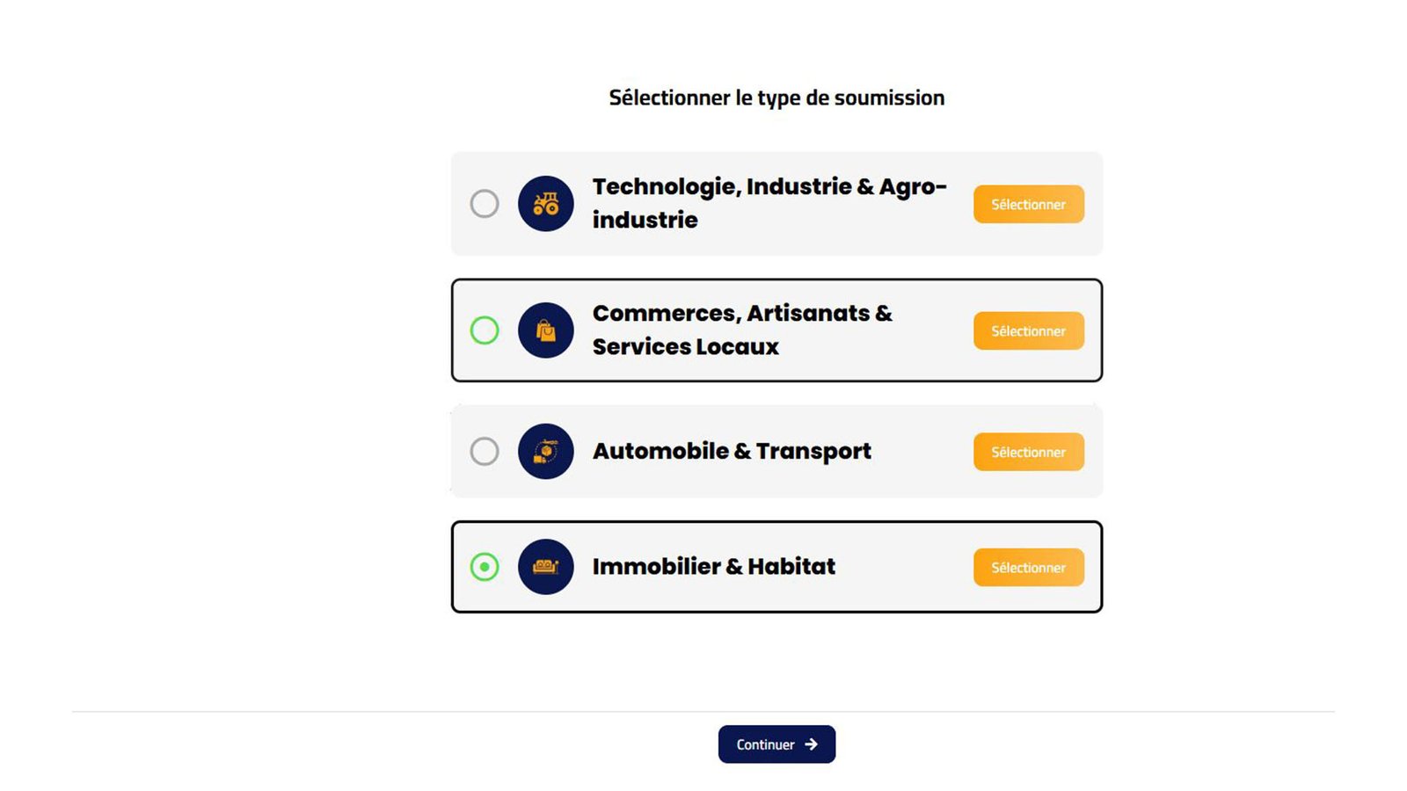Click the Technologie, Industrie & Agro-industrie title

pos(769,203)
